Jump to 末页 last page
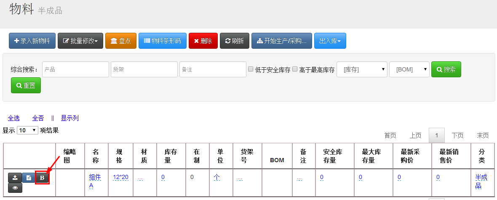 pyautogui.click(x=483, y=135)
